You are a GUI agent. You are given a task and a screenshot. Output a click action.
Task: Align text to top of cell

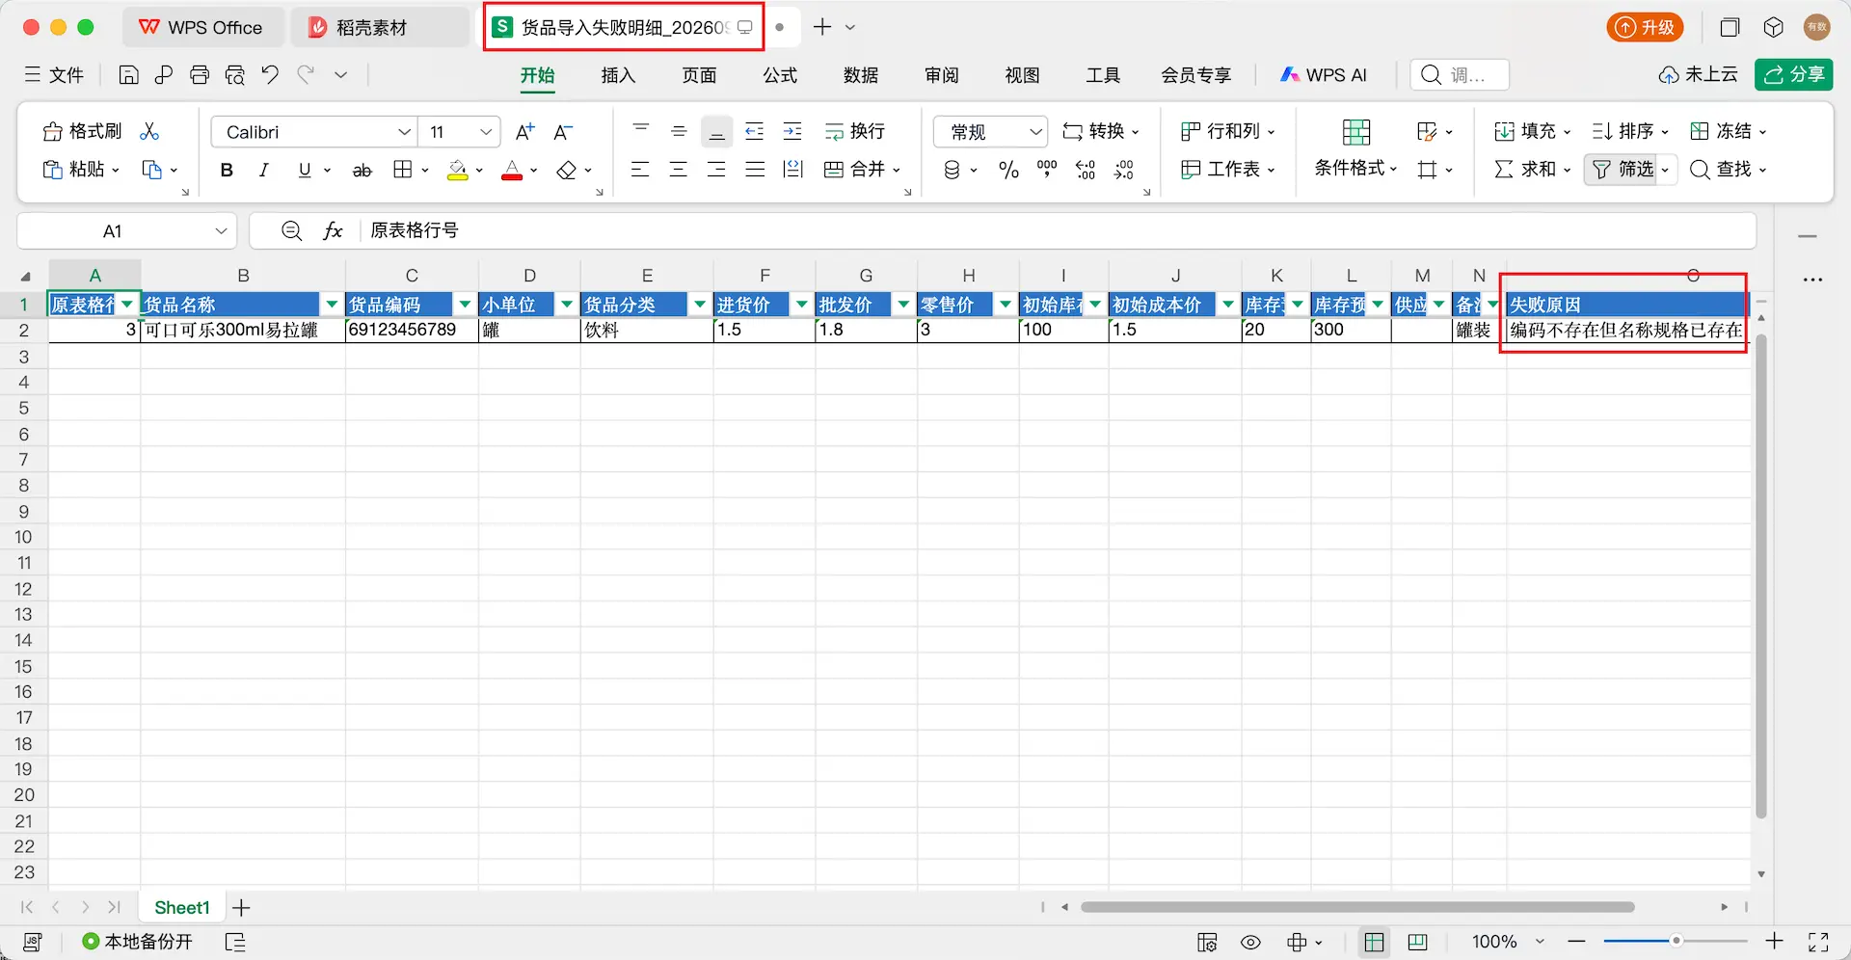coord(641,131)
